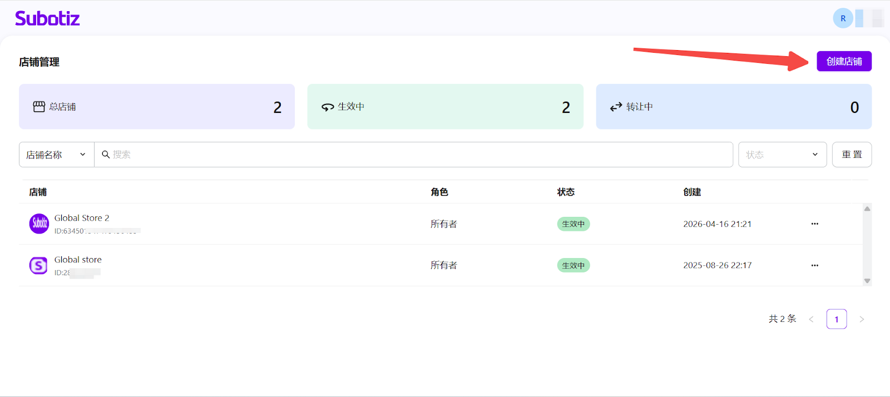Click the 重置 reset button
Screen dimensions: 890x397
click(x=851, y=155)
